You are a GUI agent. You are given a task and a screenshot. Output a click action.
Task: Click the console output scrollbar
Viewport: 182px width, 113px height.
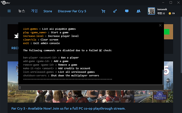point(163,77)
